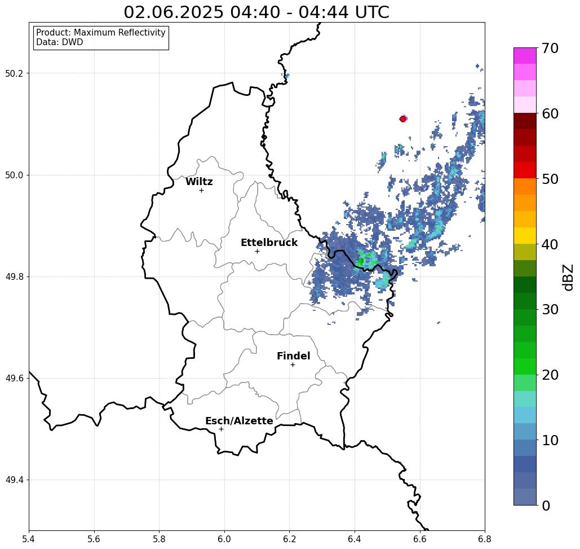The height and width of the screenshot is (549, 580).
Task: Click the 'Data: DWD' label
Action: [60, 42]
